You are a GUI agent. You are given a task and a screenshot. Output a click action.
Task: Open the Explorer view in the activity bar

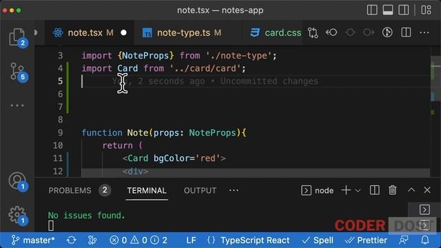17,37
